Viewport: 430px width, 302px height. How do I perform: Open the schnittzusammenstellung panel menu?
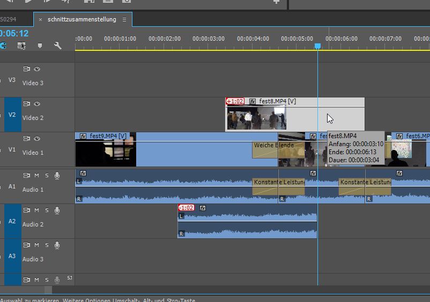tap(124, 19)
